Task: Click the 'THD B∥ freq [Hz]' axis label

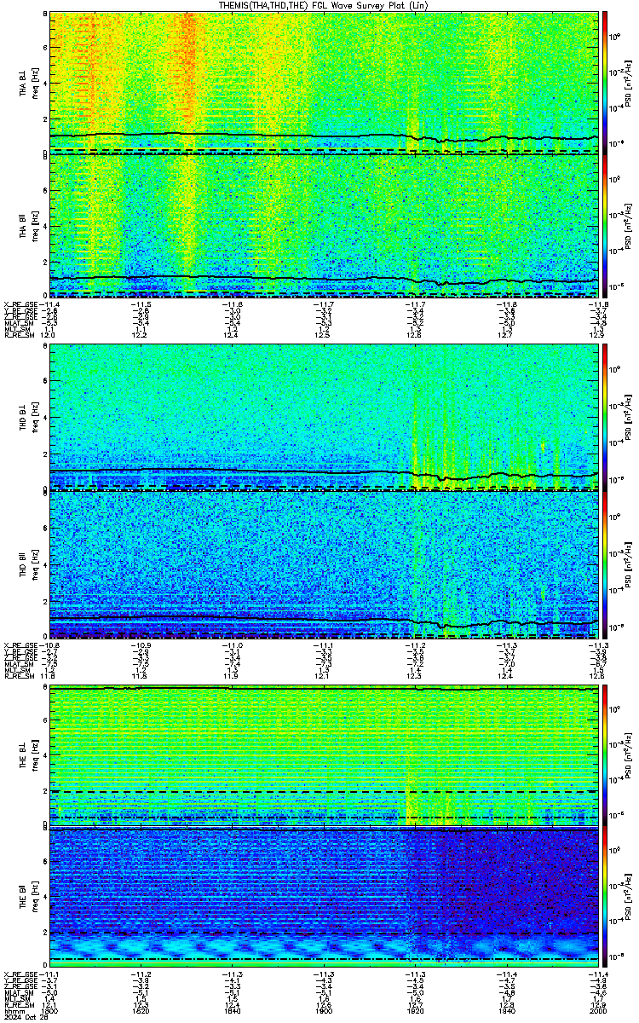Action: coord(28,564)
